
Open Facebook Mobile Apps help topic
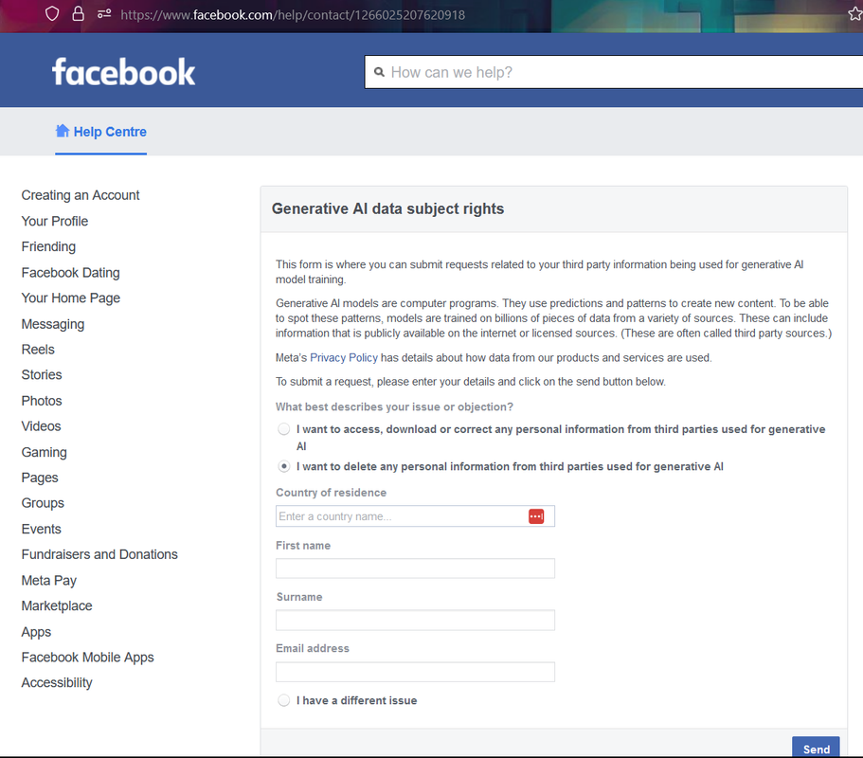point(87,658)
